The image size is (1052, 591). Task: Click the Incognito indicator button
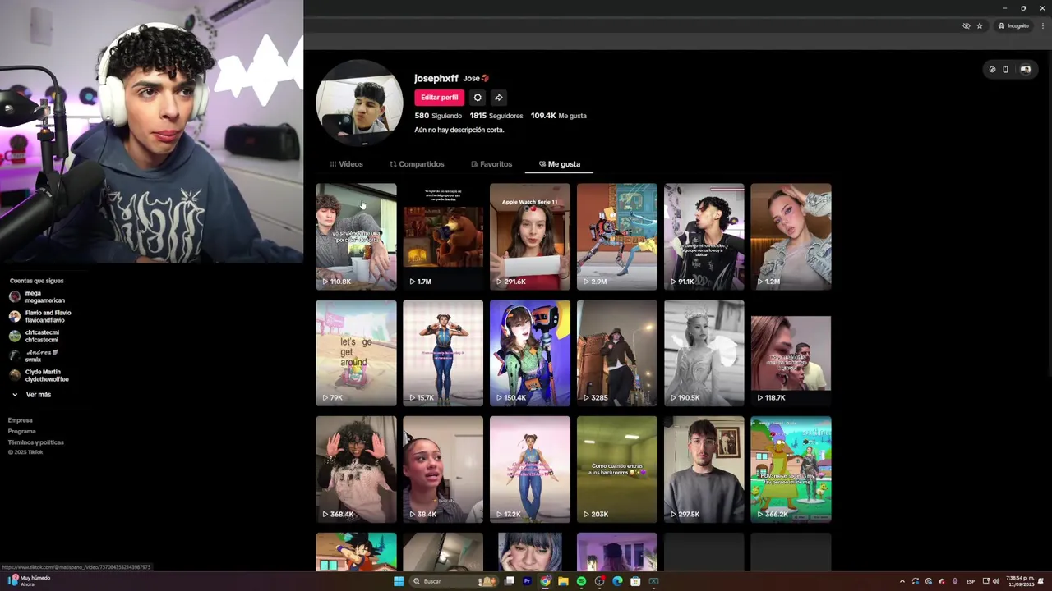click(1013, 26)
